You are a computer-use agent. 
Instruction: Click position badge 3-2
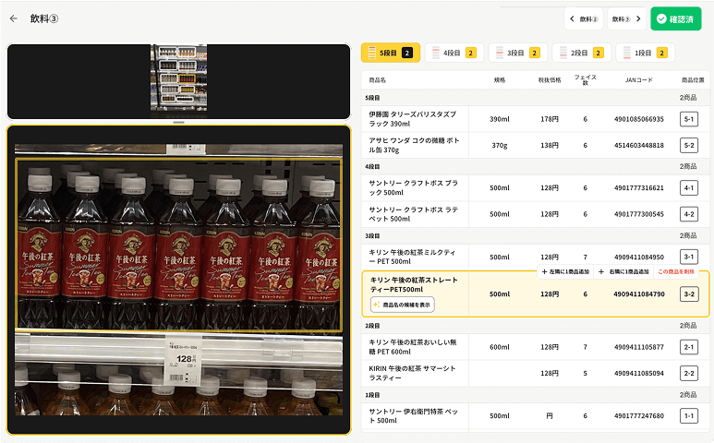pos(689,294)
